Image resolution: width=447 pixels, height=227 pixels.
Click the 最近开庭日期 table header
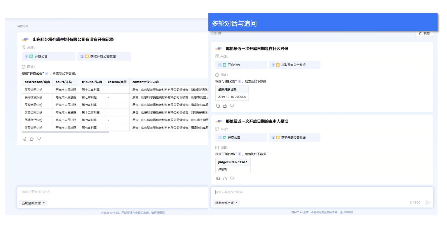[x=232, y=89]
